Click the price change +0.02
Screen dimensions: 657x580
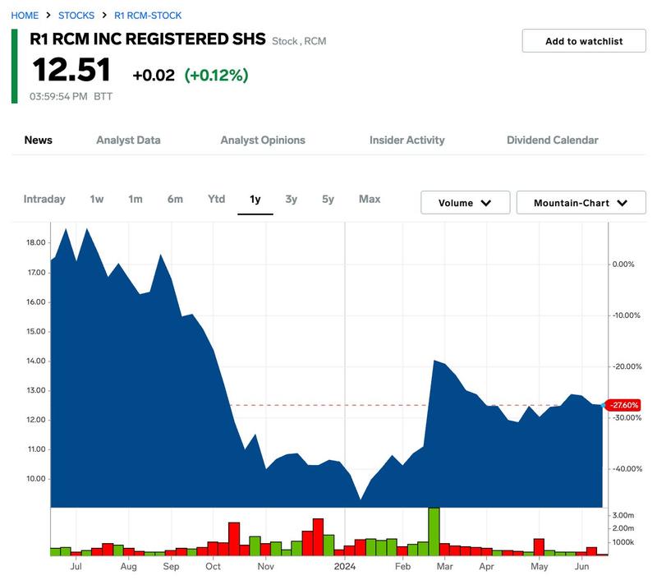[154, 76]
